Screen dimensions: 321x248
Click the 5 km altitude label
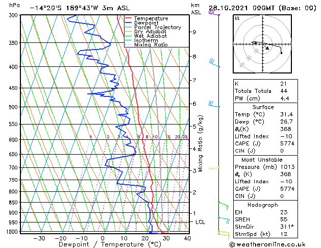click(194, 127)
